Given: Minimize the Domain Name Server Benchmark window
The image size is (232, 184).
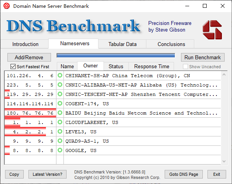Looking at the screenshot, I should (x=187, y=6).
